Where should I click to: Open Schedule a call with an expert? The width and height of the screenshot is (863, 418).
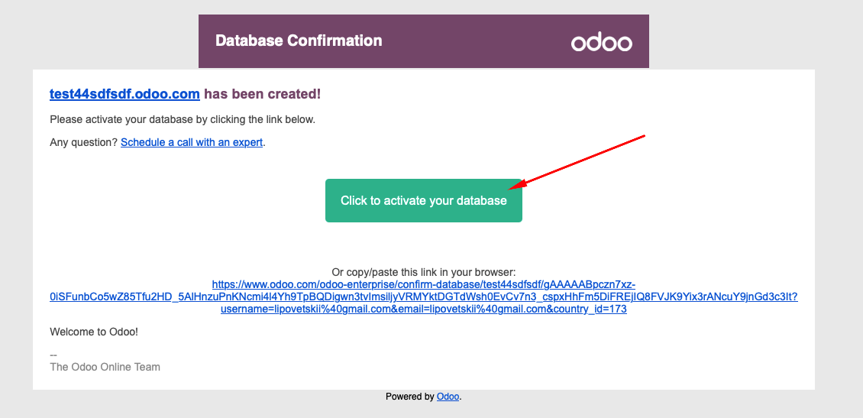[x=192, y=142]
